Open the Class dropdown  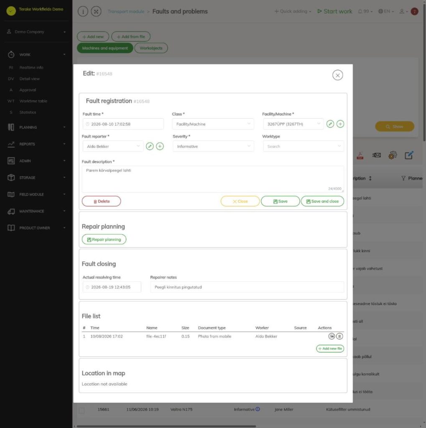pyautogui.click(x=213, y=124)
